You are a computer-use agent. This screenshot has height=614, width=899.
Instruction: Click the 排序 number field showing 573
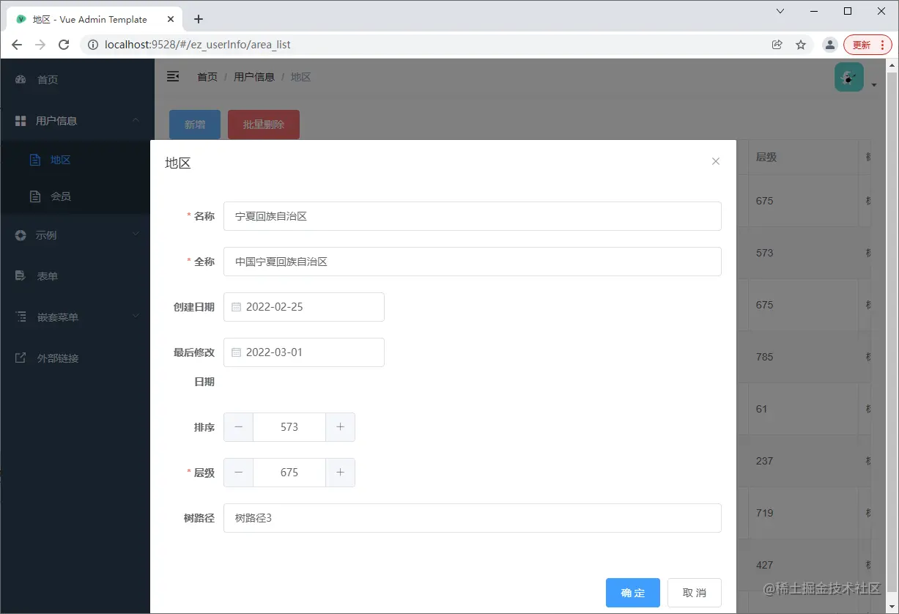[x=289, y=427]
